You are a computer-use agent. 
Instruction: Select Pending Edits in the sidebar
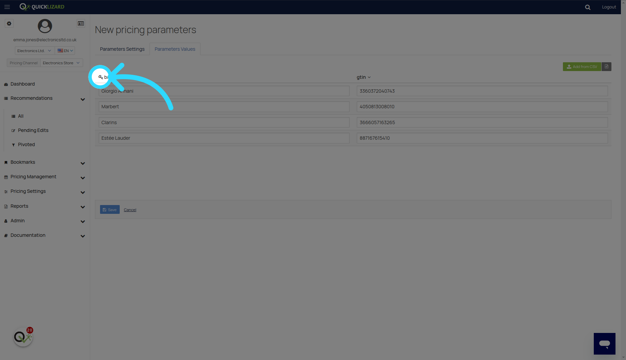click(x=33, y=130)
